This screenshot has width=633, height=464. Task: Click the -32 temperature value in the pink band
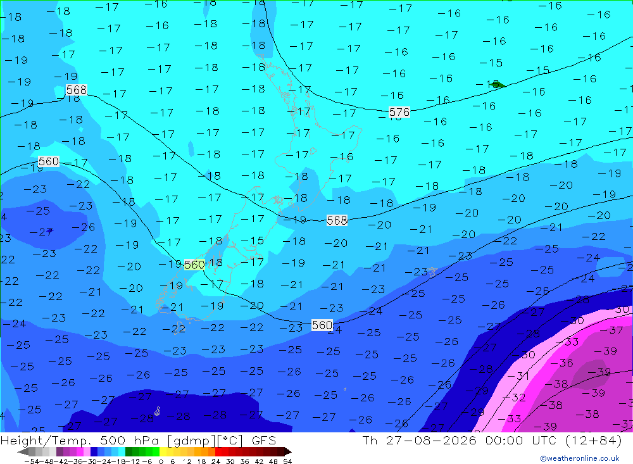click(x=513, y=398)
